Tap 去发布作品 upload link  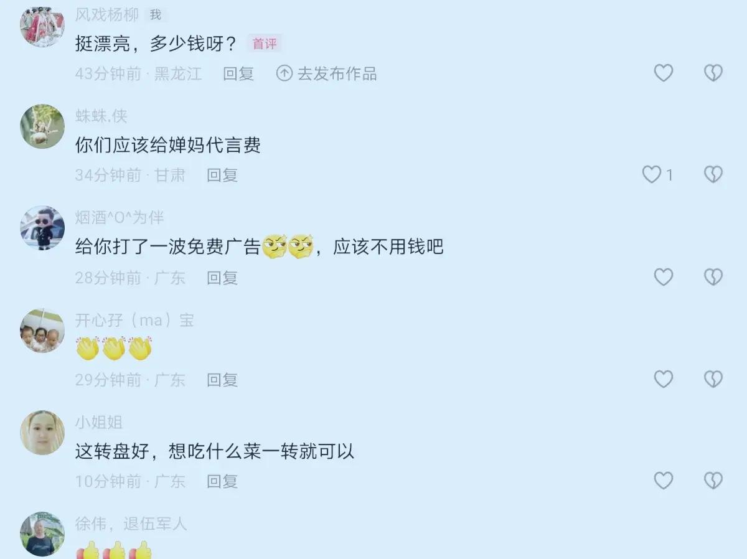coord(327,74)
